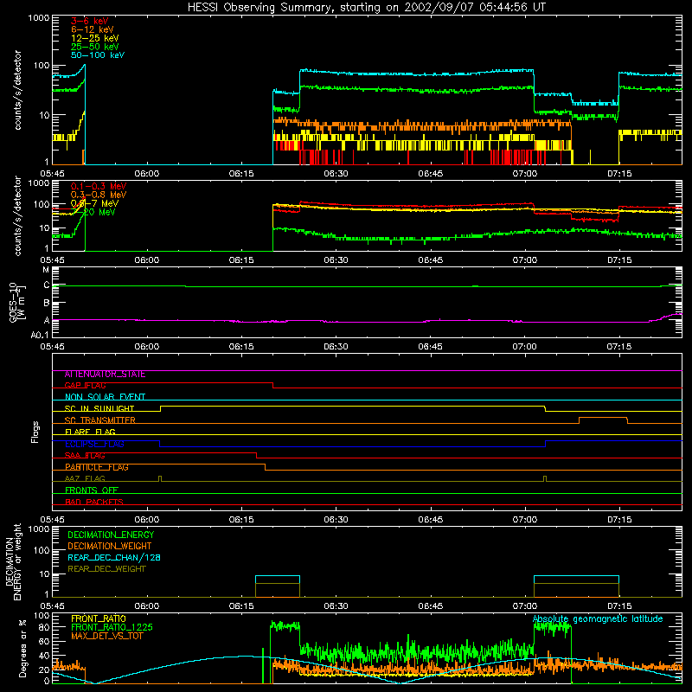This screenshot has height=692, width=692.
Task: Click the 0.8-7 MeV legend label
Action: point(94,203)
